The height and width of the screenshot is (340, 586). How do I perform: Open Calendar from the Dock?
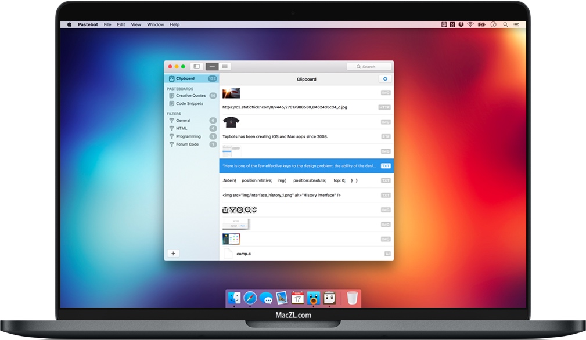(297, 298)
